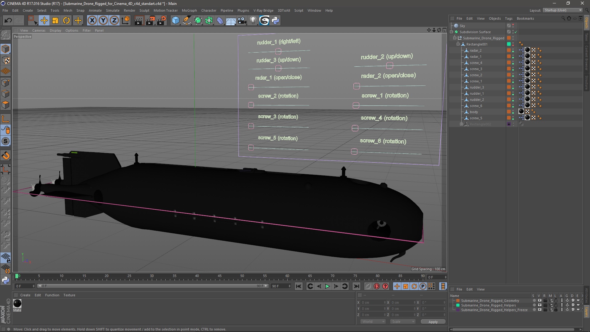Select the screw_6 object
Viewport: 590px width, 332px height.
click(476, 106)
